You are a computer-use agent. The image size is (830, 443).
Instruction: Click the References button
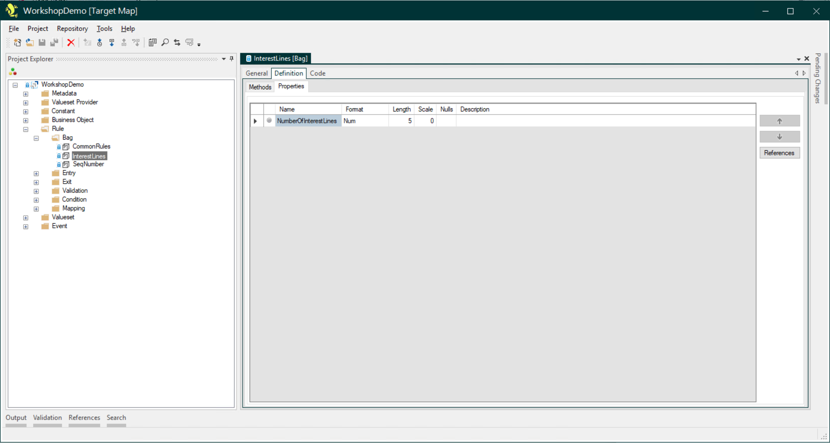(x=779, y=153)
